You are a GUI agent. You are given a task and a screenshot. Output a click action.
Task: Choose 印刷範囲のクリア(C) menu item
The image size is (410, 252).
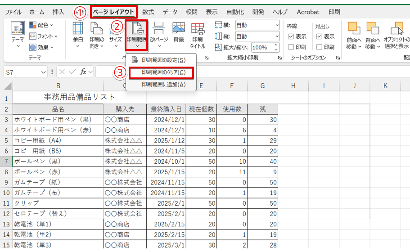pos(161,72)
